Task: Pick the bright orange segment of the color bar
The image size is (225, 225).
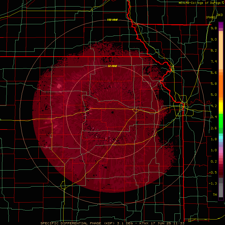Action: click(221, 86)
